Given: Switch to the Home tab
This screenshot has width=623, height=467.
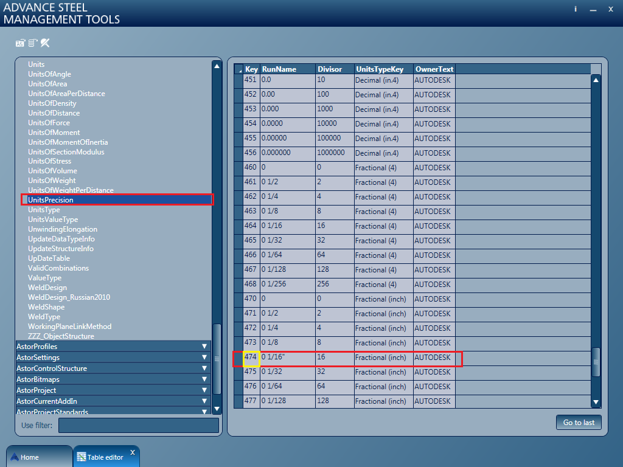Looking at the screenshot, I should click(x=38, y=457).
